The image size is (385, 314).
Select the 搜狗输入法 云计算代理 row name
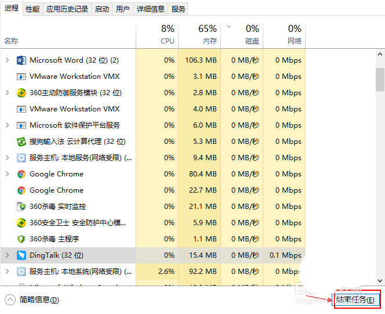point(78,142)
